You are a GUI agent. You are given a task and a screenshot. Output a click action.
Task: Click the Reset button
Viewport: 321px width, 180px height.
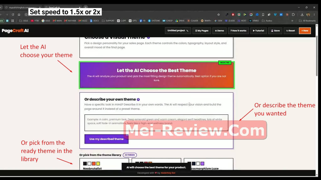(x=291, y=31)
